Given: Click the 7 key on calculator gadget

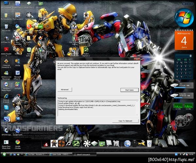Looking at the screenshot, I should (177, 66).
